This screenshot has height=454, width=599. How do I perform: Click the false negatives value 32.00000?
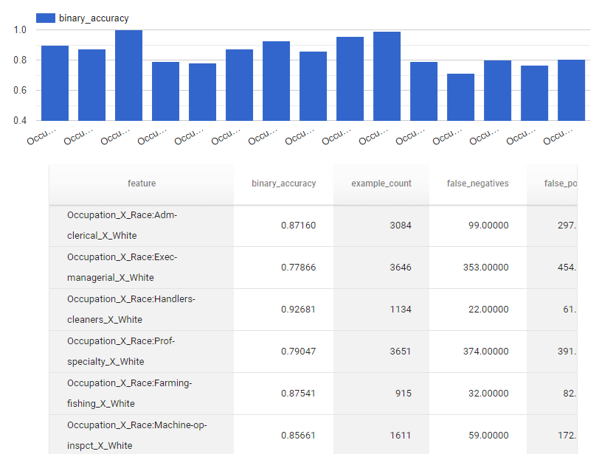pyautogui.click(x=488, y=394)
